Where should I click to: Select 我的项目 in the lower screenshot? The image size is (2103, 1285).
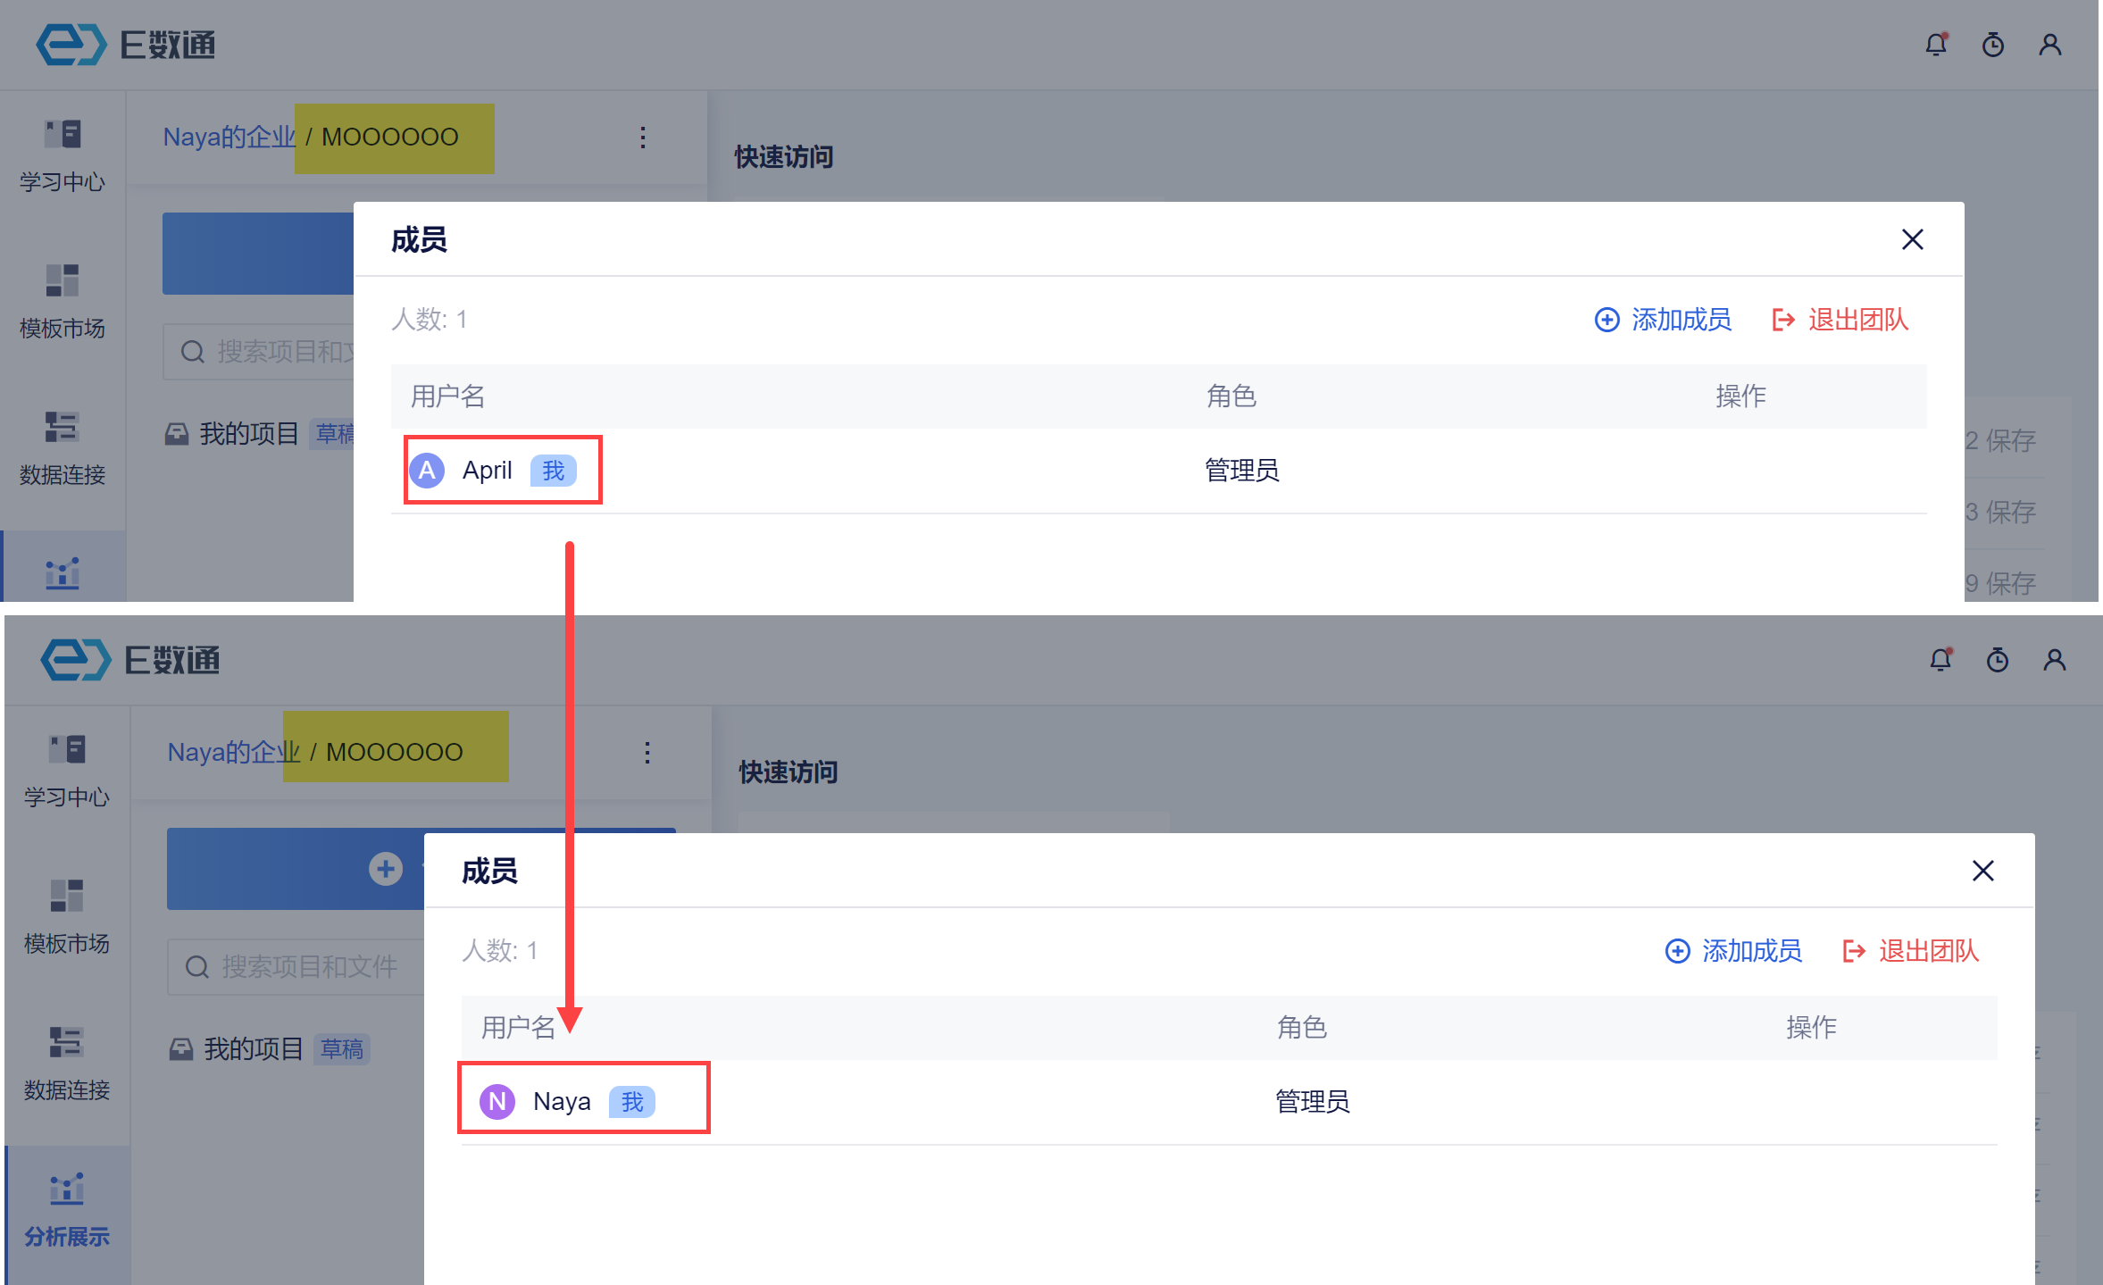point(253,1048)
